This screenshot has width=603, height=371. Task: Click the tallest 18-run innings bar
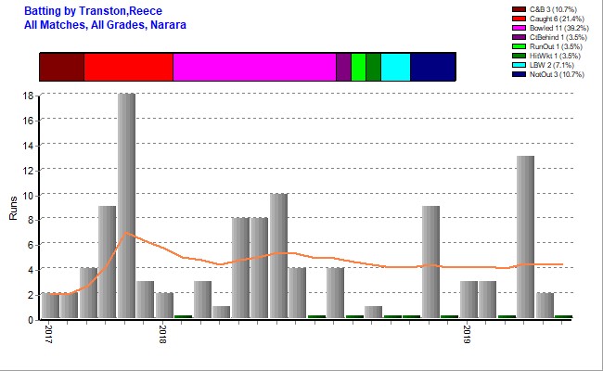pos(126,205)
